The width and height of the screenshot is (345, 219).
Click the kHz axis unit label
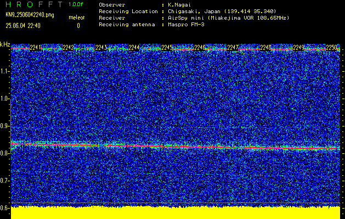pos(5,44)
